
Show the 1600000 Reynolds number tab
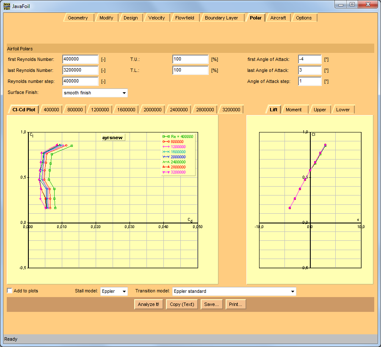coord(126,110)
